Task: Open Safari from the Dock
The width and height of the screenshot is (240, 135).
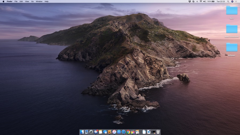Action: [x=123, y=132]
